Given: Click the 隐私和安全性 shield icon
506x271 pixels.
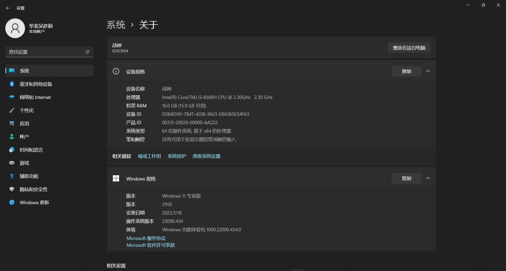Looking at the screenshot, I should [12, 189].
